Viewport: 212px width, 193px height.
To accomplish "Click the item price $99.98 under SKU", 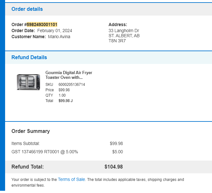I will tap(64, 90).
